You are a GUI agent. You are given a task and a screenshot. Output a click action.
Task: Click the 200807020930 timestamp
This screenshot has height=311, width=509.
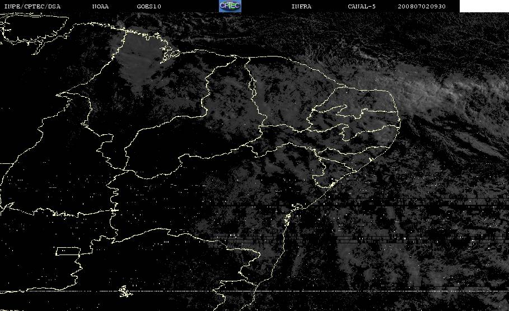pyautogui.click(x=422, y=6)
